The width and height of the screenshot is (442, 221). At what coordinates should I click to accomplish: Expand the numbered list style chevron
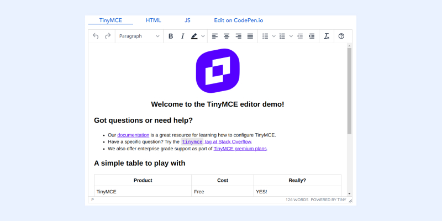point(291,36)
